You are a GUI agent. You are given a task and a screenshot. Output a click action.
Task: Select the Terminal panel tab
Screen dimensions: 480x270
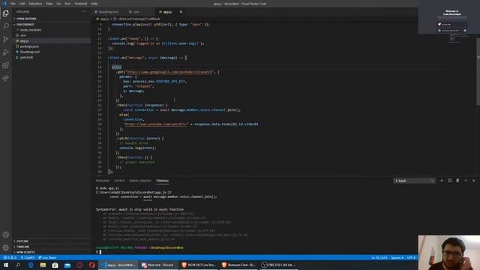(163, 181)
